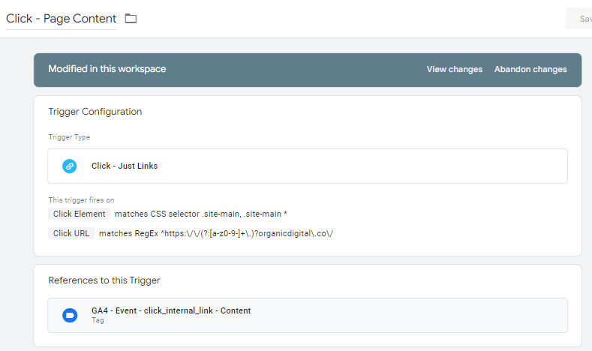Click the Trigger Configuration heading
Viewport: 592px width, 351px height.
[95, 112]
